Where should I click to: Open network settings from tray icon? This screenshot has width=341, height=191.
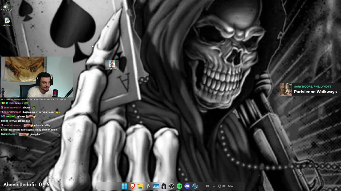tap(220, 186)
